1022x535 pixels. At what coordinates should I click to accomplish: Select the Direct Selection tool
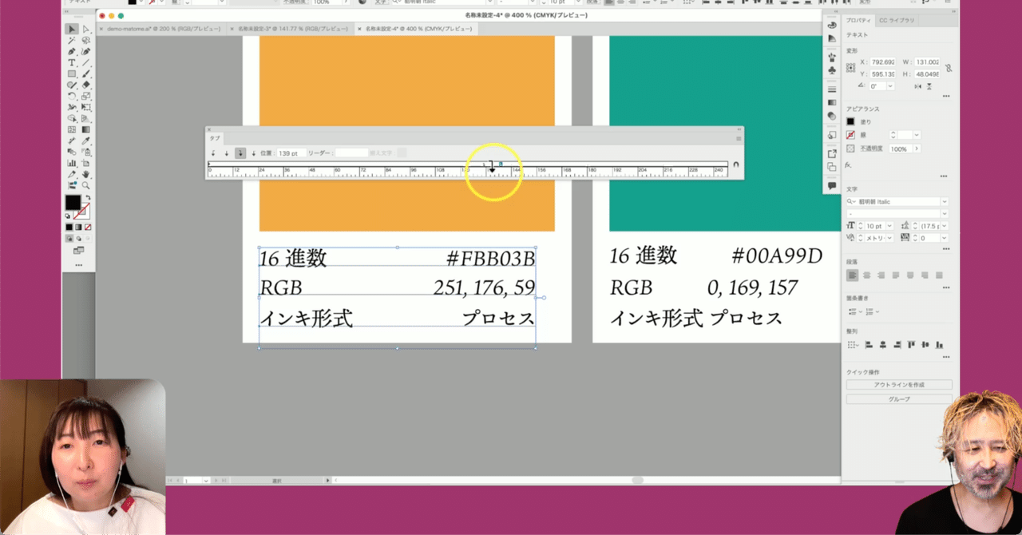click(86, 29)
